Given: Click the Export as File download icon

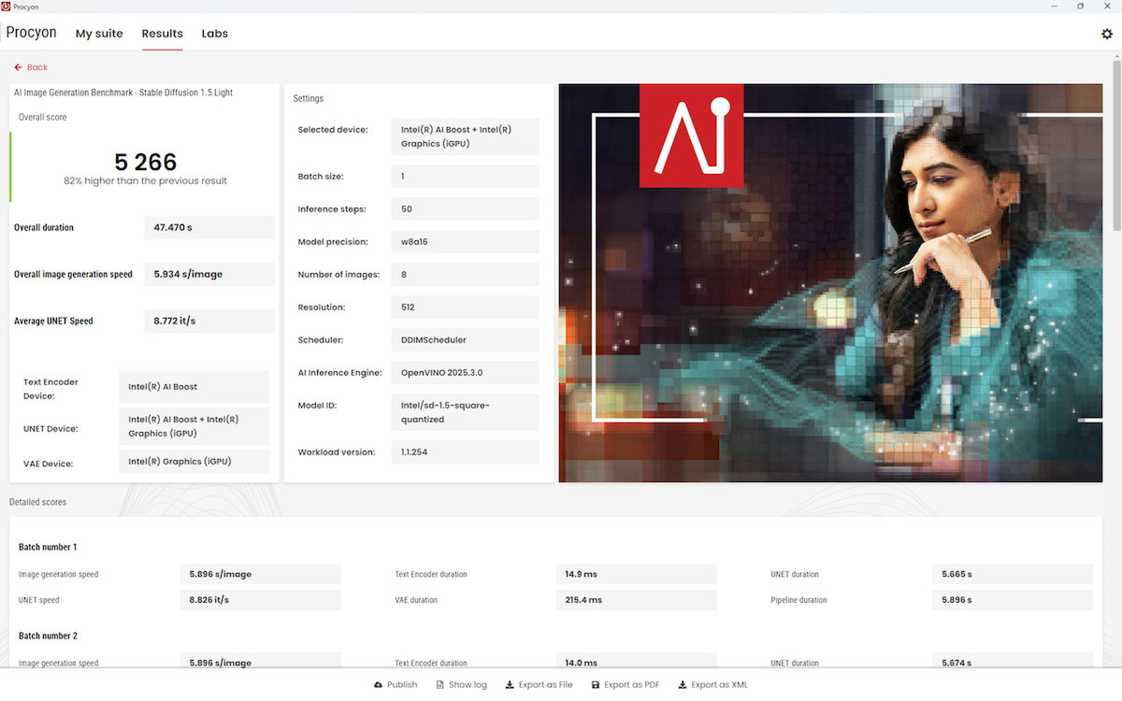Looking at the screenshot, I should [x=510, y=685].
